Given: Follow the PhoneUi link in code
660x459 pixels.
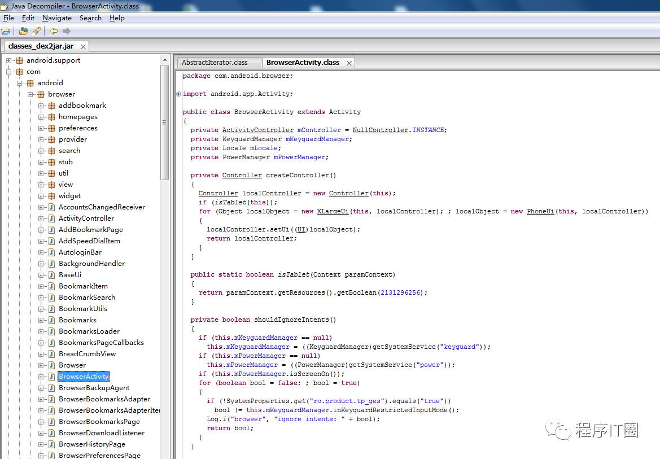Looking at the screenshot, I should (540, 211).
